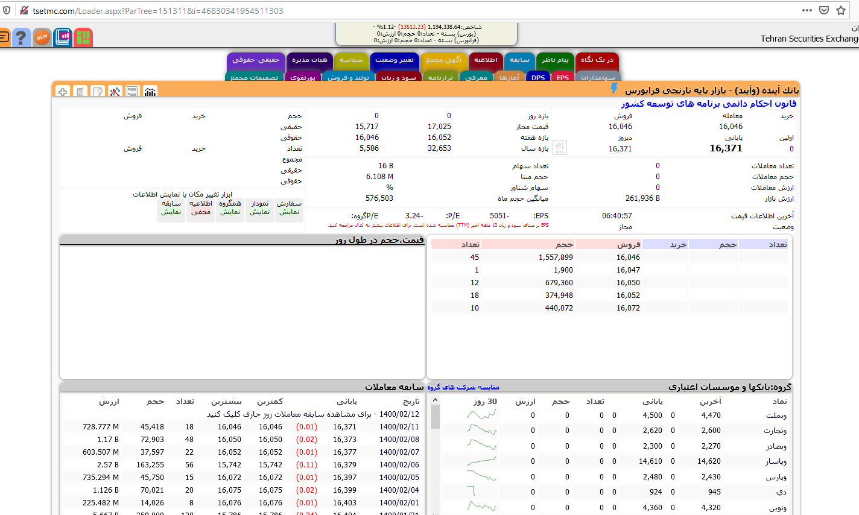859x515 pixels.
Task: Select the DPS tab
Action: click(x=538, y=77)
